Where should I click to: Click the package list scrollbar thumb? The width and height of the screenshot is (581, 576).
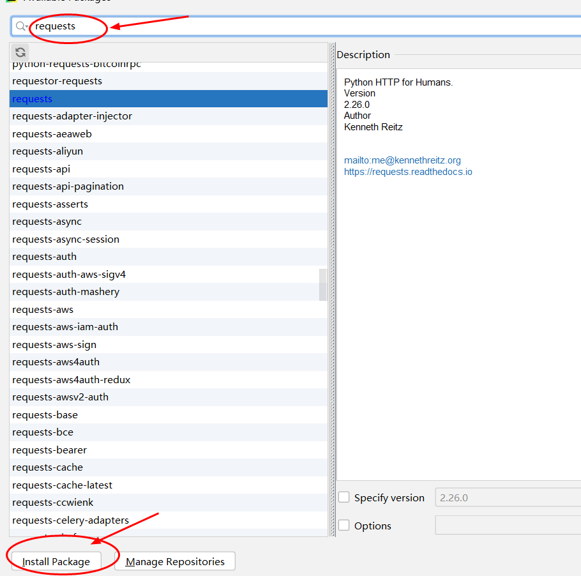(x=322, y=285)
